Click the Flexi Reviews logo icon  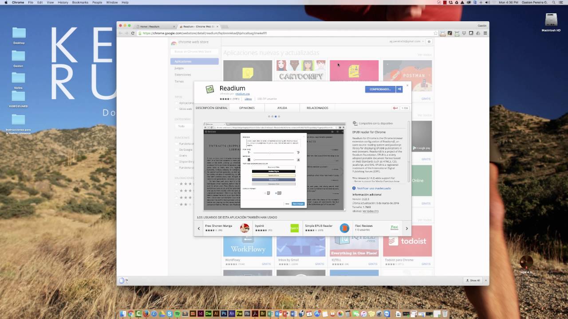[394, 228]
